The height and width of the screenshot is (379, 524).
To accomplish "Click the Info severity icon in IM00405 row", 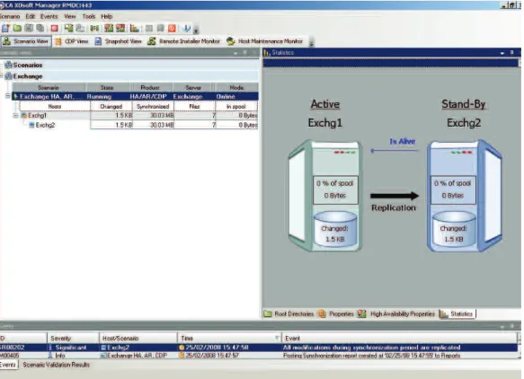I will pyautogui.click(x=50, y=356).
